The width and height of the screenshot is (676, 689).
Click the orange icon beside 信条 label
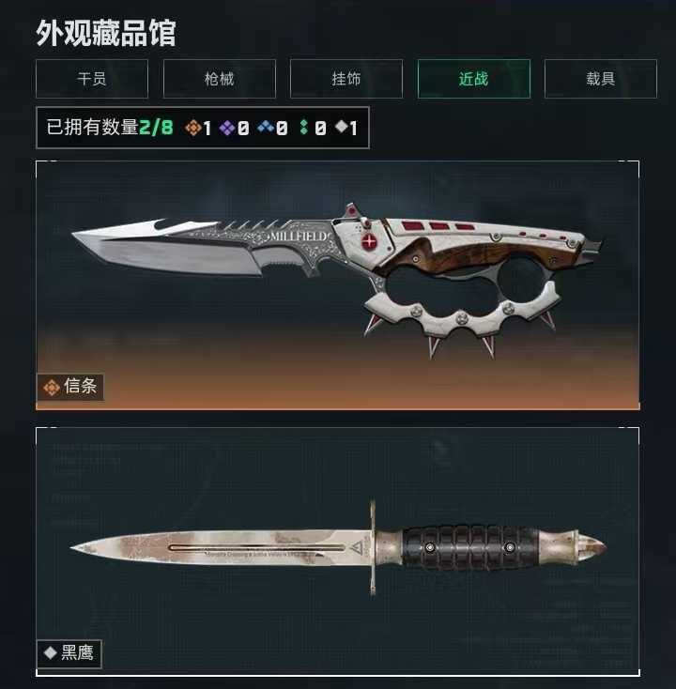click(52, 388)
